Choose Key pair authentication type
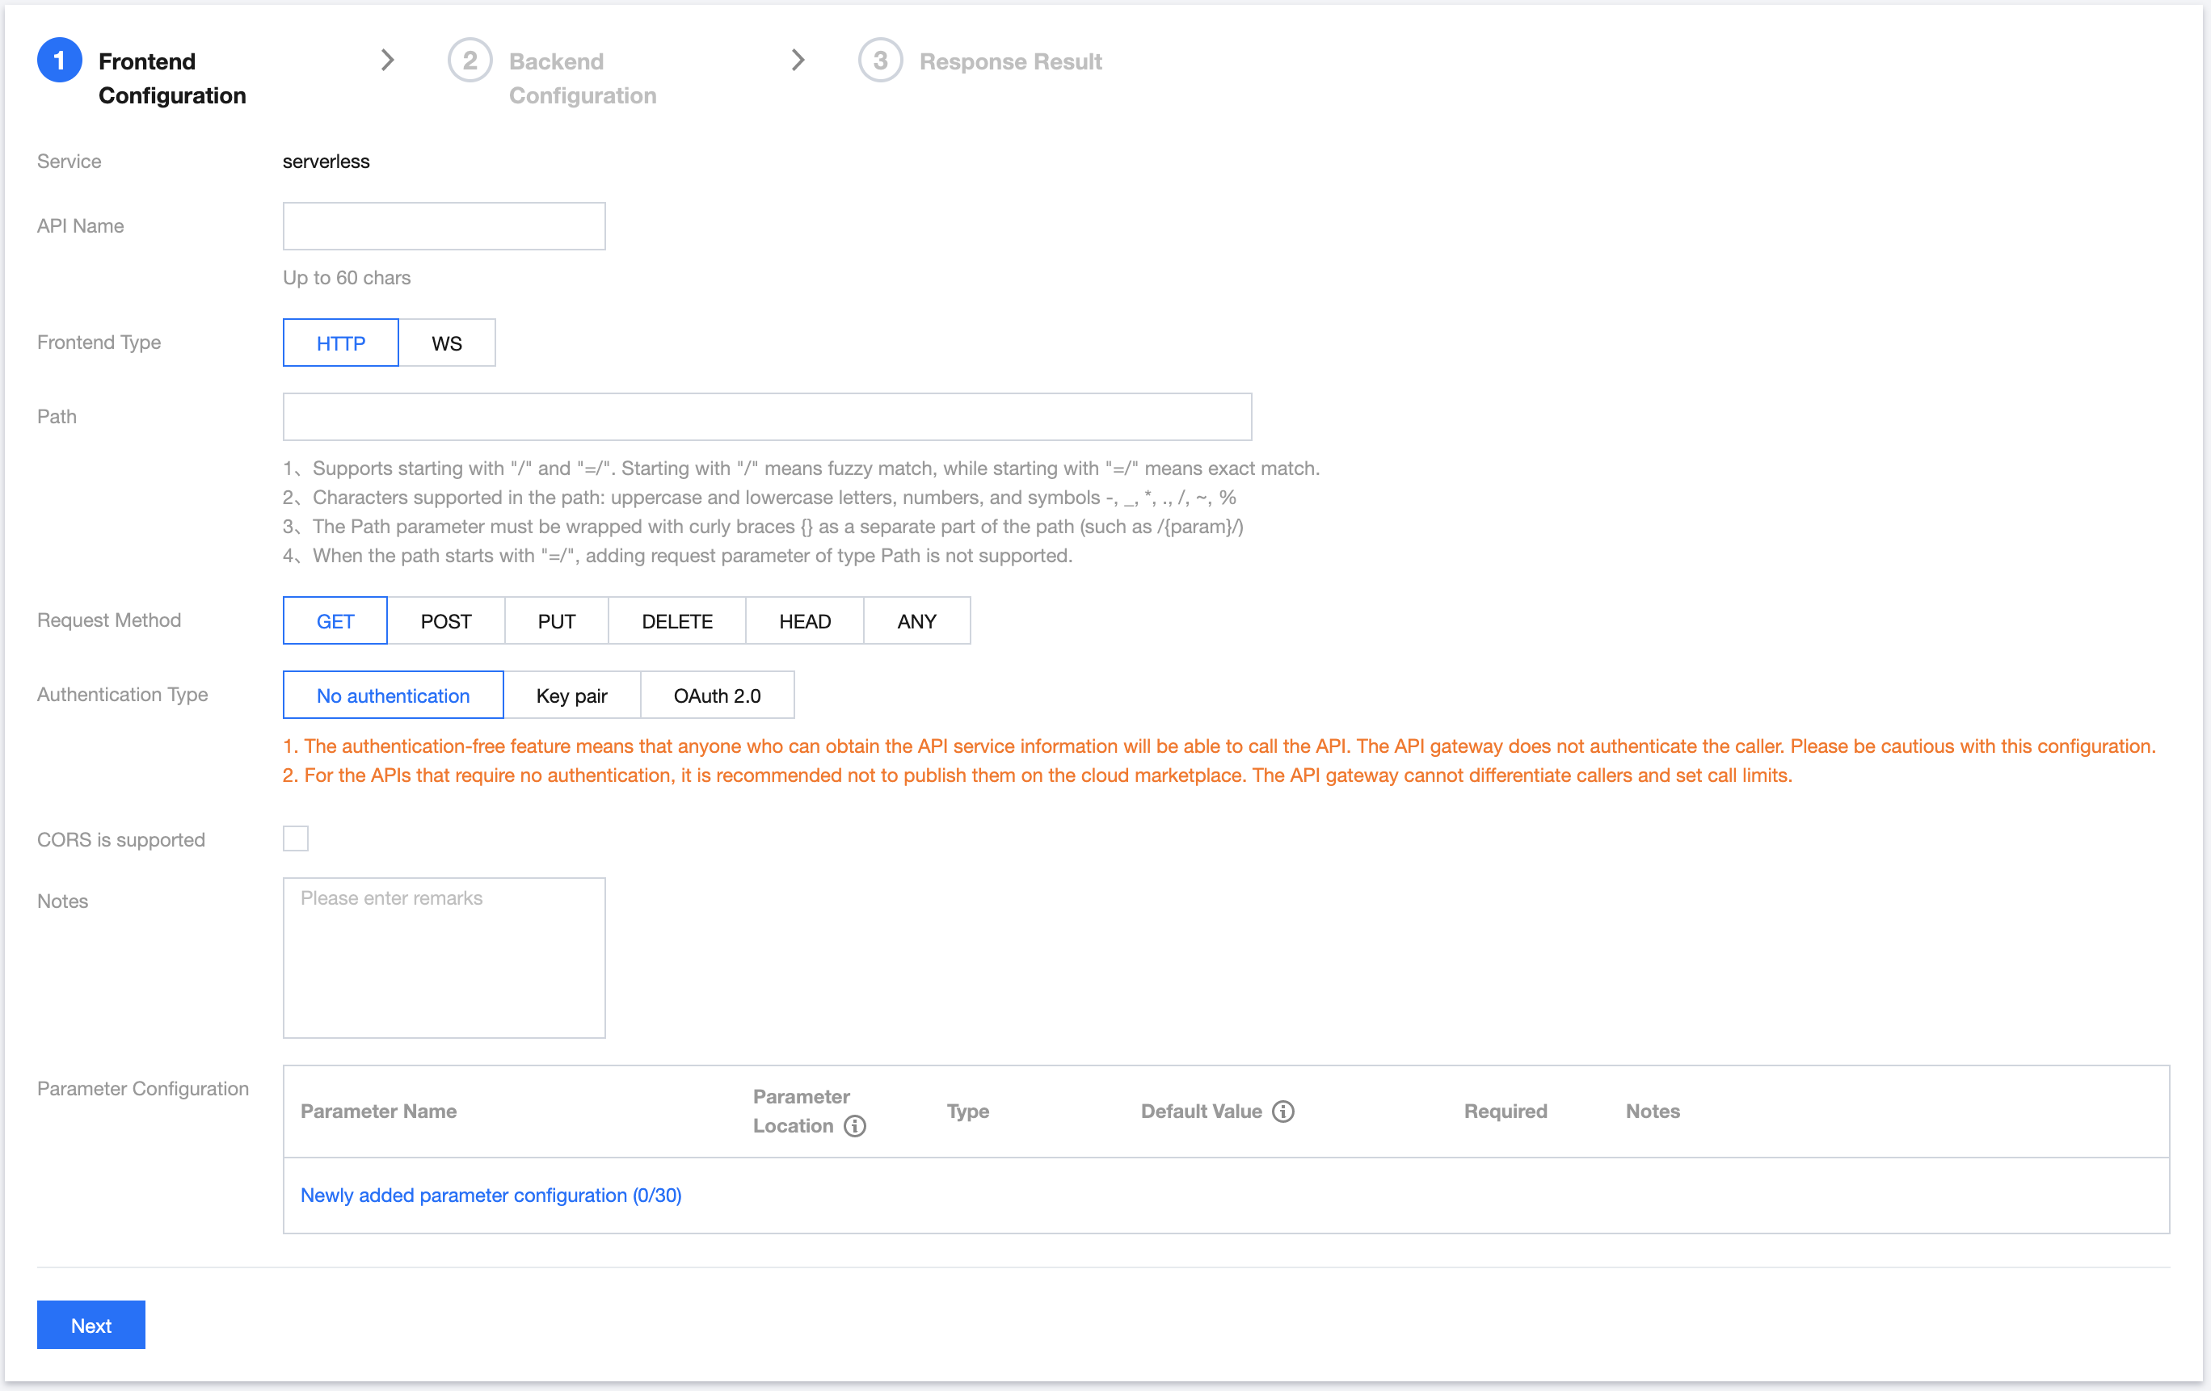The image size is (2211, 1391). tap(571, 695)
